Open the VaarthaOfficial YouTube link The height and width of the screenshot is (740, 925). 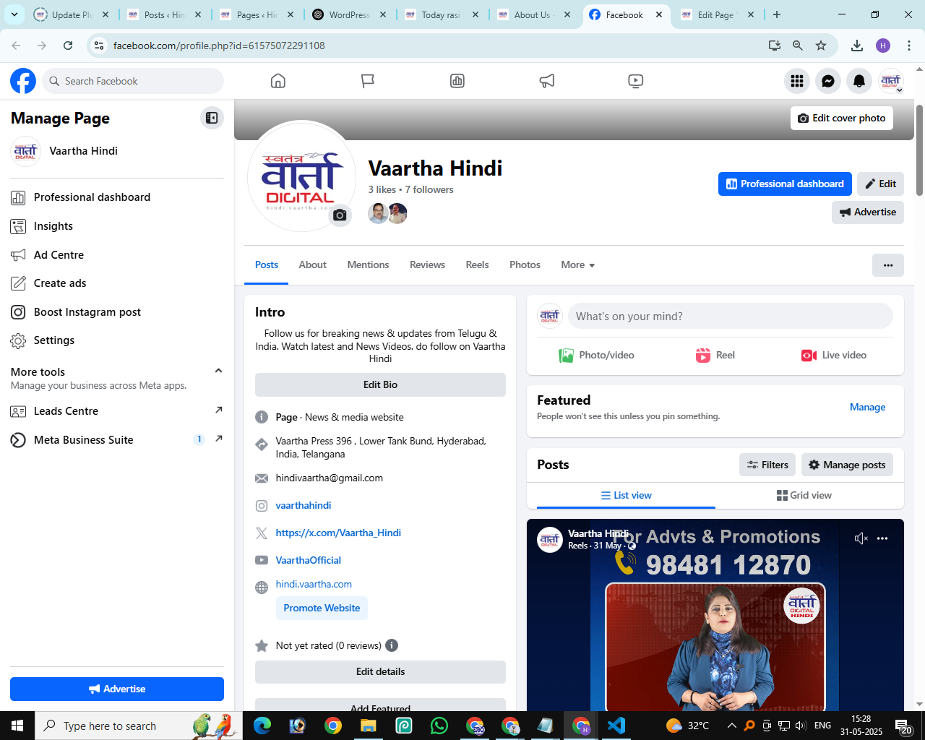point(308,560)
